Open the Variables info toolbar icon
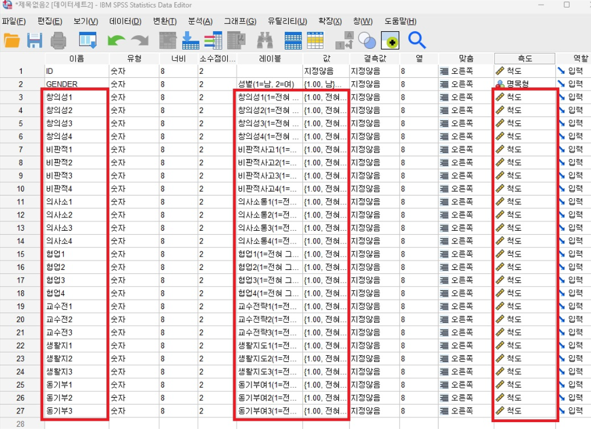 click(x=214, y=40)
